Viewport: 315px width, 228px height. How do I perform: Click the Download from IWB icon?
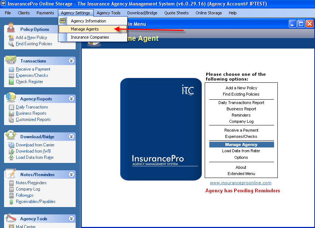(11, 151)
